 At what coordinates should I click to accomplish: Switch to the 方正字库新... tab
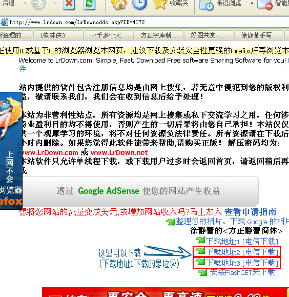(159, 35)
